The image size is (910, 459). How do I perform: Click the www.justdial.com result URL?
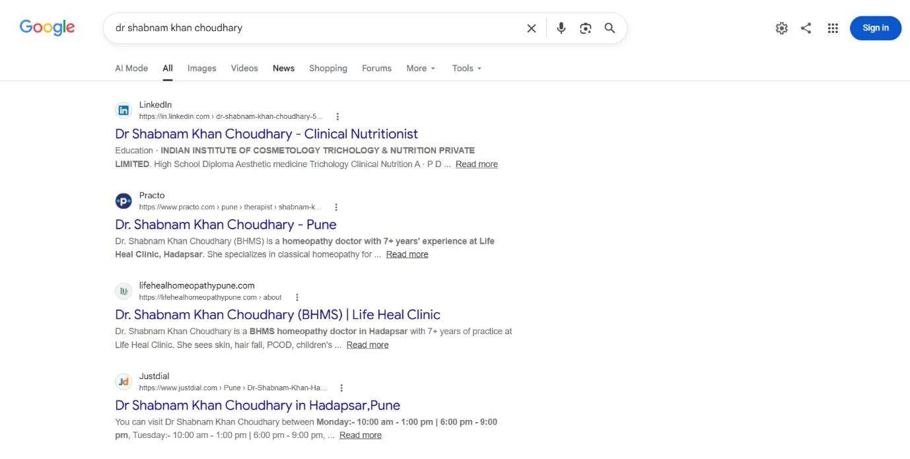point(232,388)
